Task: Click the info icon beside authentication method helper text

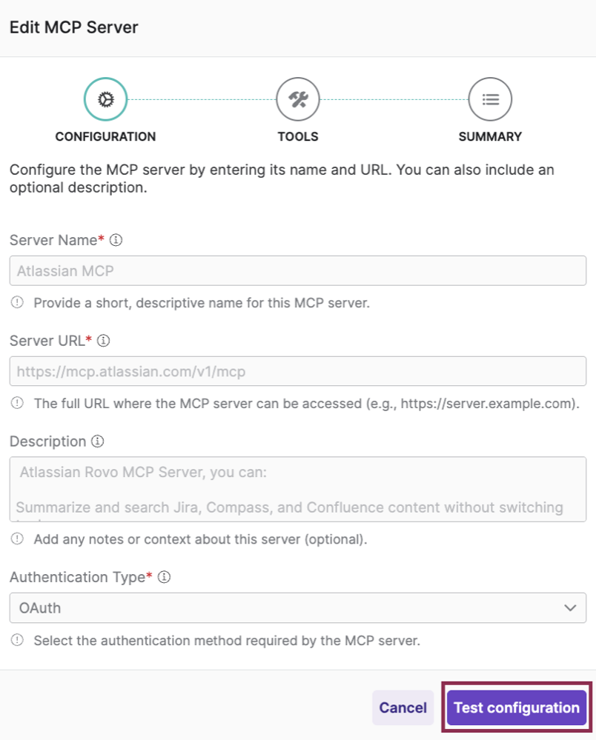Action: coord(16,640)
